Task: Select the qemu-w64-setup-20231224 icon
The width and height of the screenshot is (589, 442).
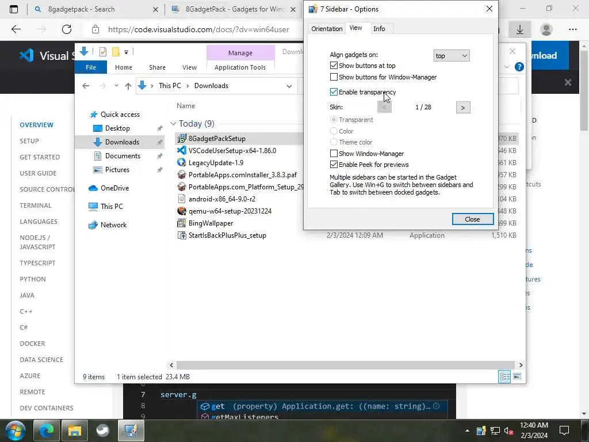Action: 182,211
